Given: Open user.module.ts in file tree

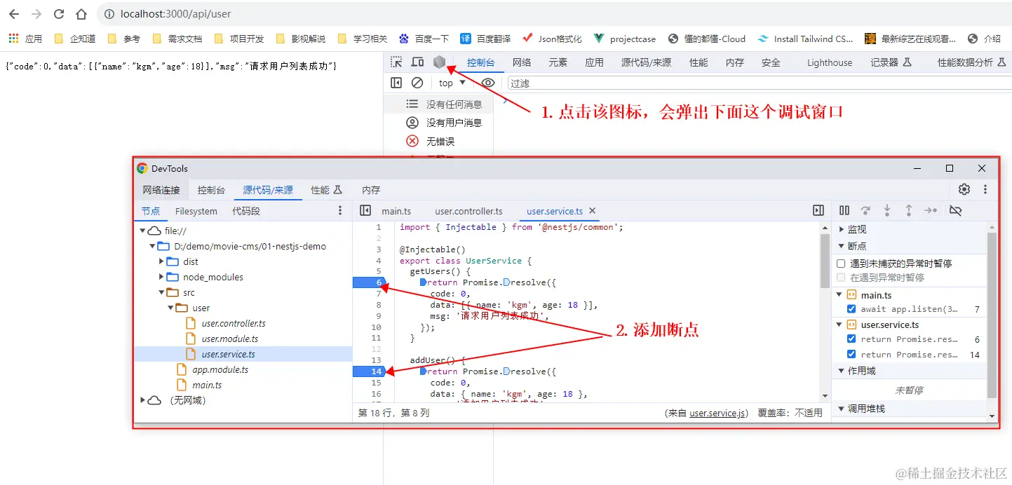Looking at the screenshot, I should (x=230, y=339).
